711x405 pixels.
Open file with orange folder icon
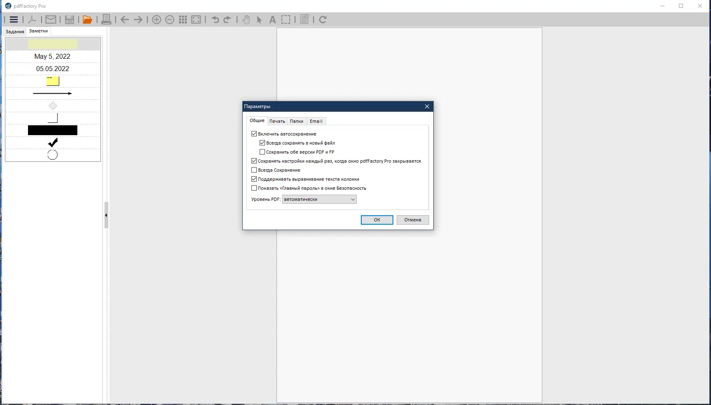87,19
